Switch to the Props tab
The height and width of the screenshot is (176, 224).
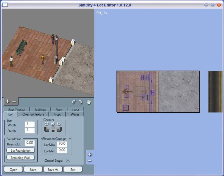pos(57,114)
